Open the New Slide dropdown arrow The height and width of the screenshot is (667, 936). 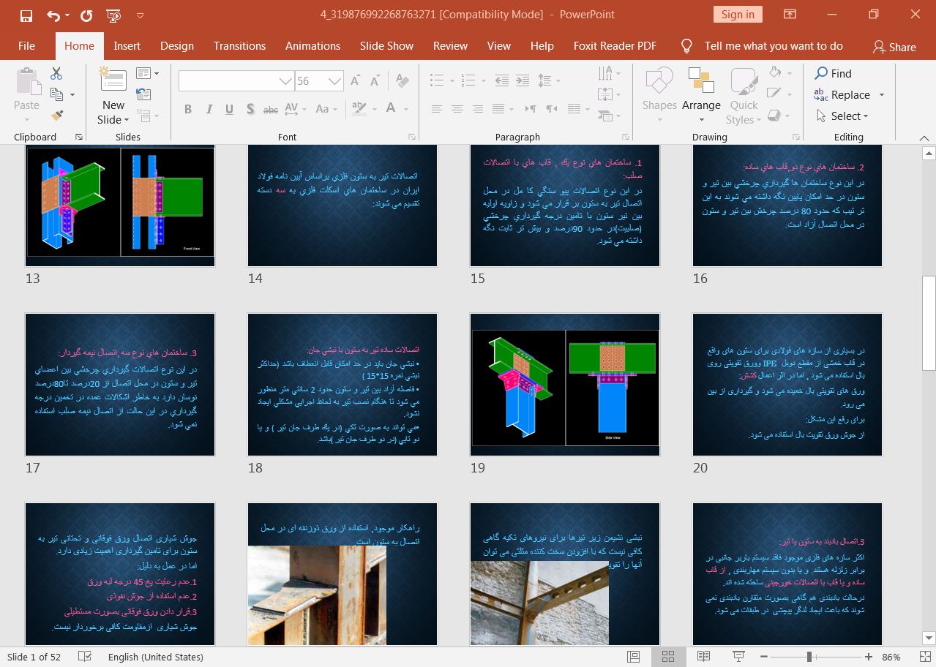126,120
